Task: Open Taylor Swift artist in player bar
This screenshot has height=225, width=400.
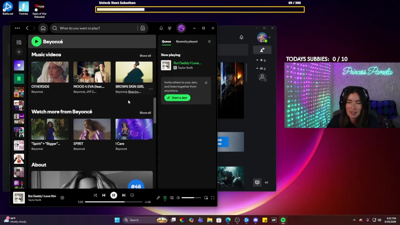Action: click(x=34, y=200)
